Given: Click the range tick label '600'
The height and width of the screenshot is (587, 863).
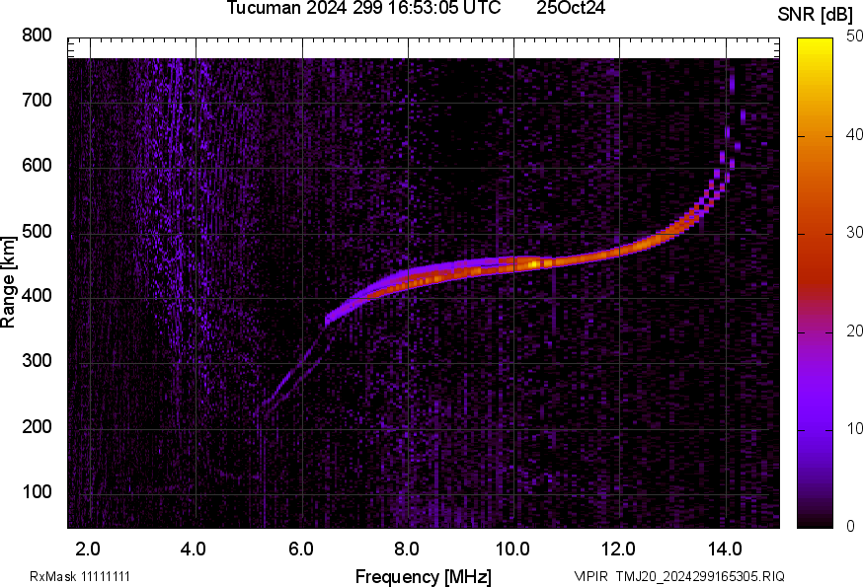Looking at the screenshot, I should 37,166.
